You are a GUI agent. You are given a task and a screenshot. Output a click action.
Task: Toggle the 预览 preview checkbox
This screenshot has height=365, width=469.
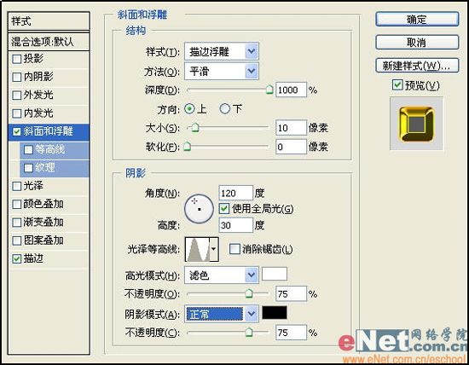[397, 85]
